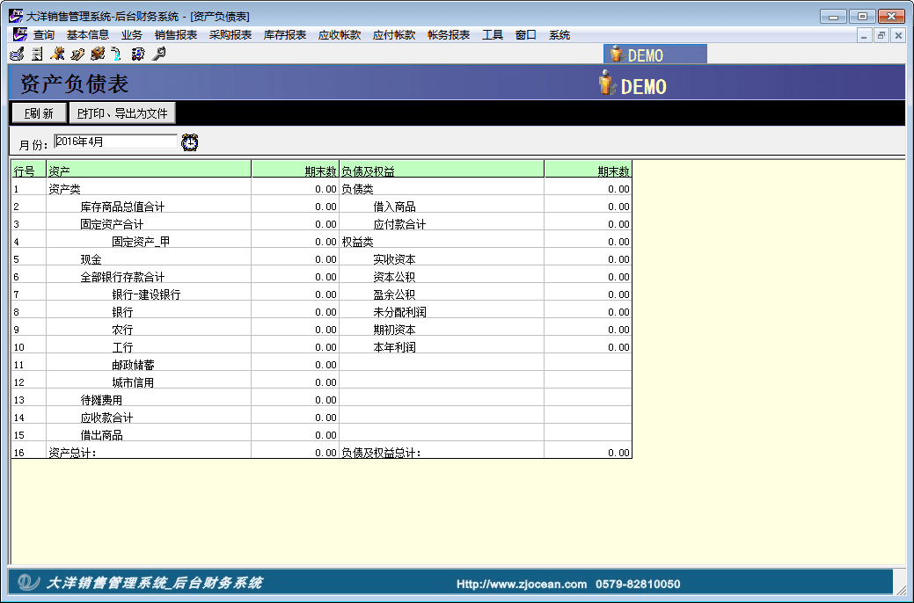Click the colorful gear icon in the toolbar
The height and width of the screenshot is (603, 914).
tap(137, 54)
